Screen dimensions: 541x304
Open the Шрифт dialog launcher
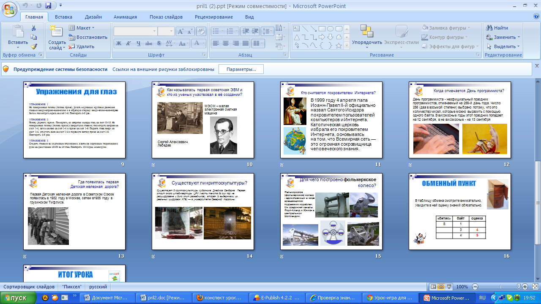point(204,55)
